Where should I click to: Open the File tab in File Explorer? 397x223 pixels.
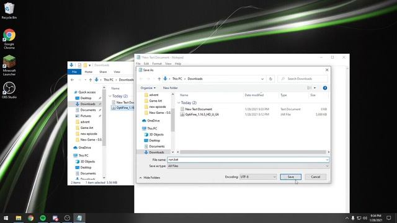(x=74, y=72)
